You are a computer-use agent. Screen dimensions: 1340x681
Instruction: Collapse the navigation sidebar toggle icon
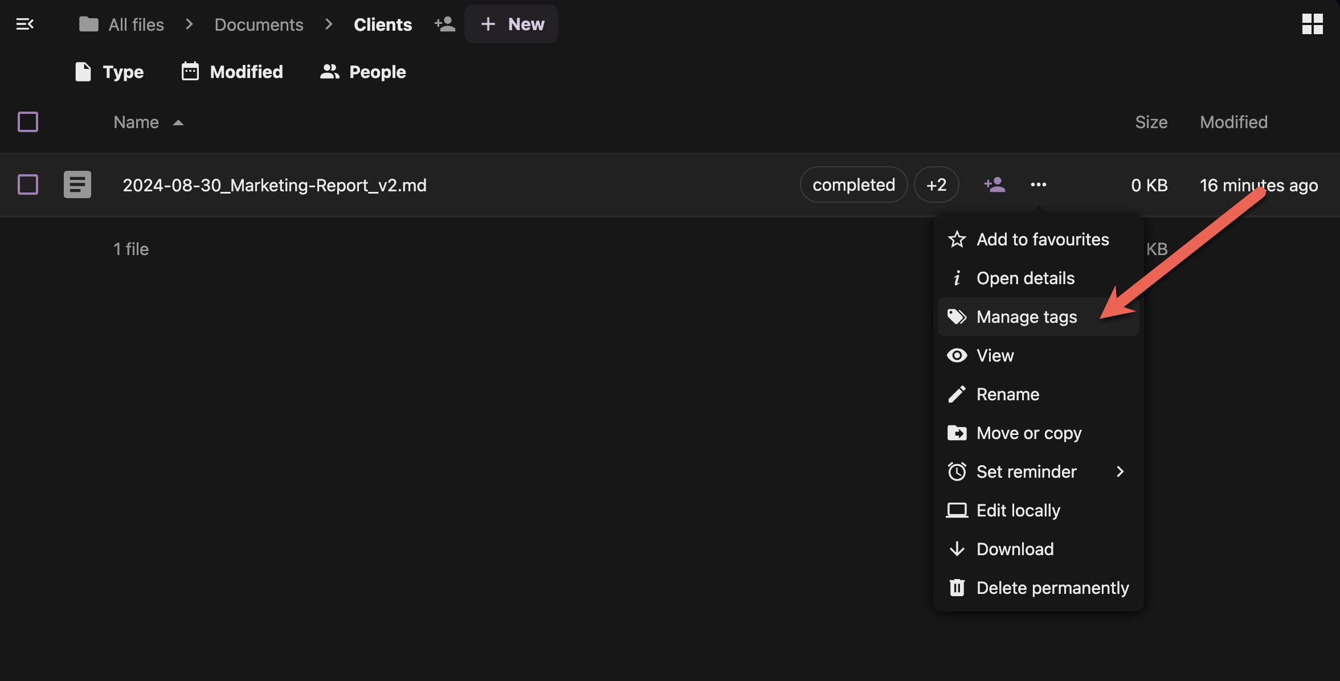point(25,24)
